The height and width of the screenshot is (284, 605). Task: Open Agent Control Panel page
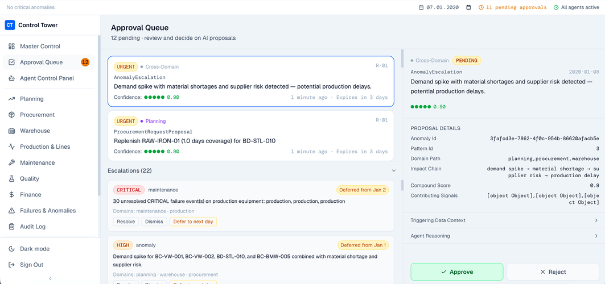pos(48,78)
